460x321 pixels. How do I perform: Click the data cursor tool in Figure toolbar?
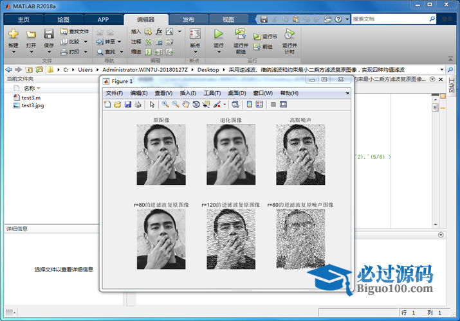point(206,105)
